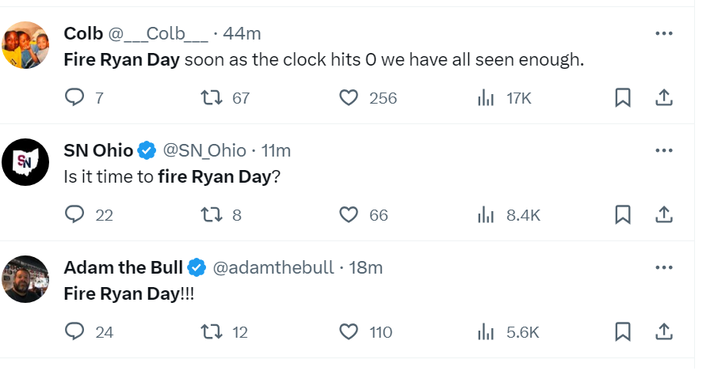The width and height of the screenshot is (714, 382).
Task: Like Adam the Bull's tweet
Action: click(349, 331)
